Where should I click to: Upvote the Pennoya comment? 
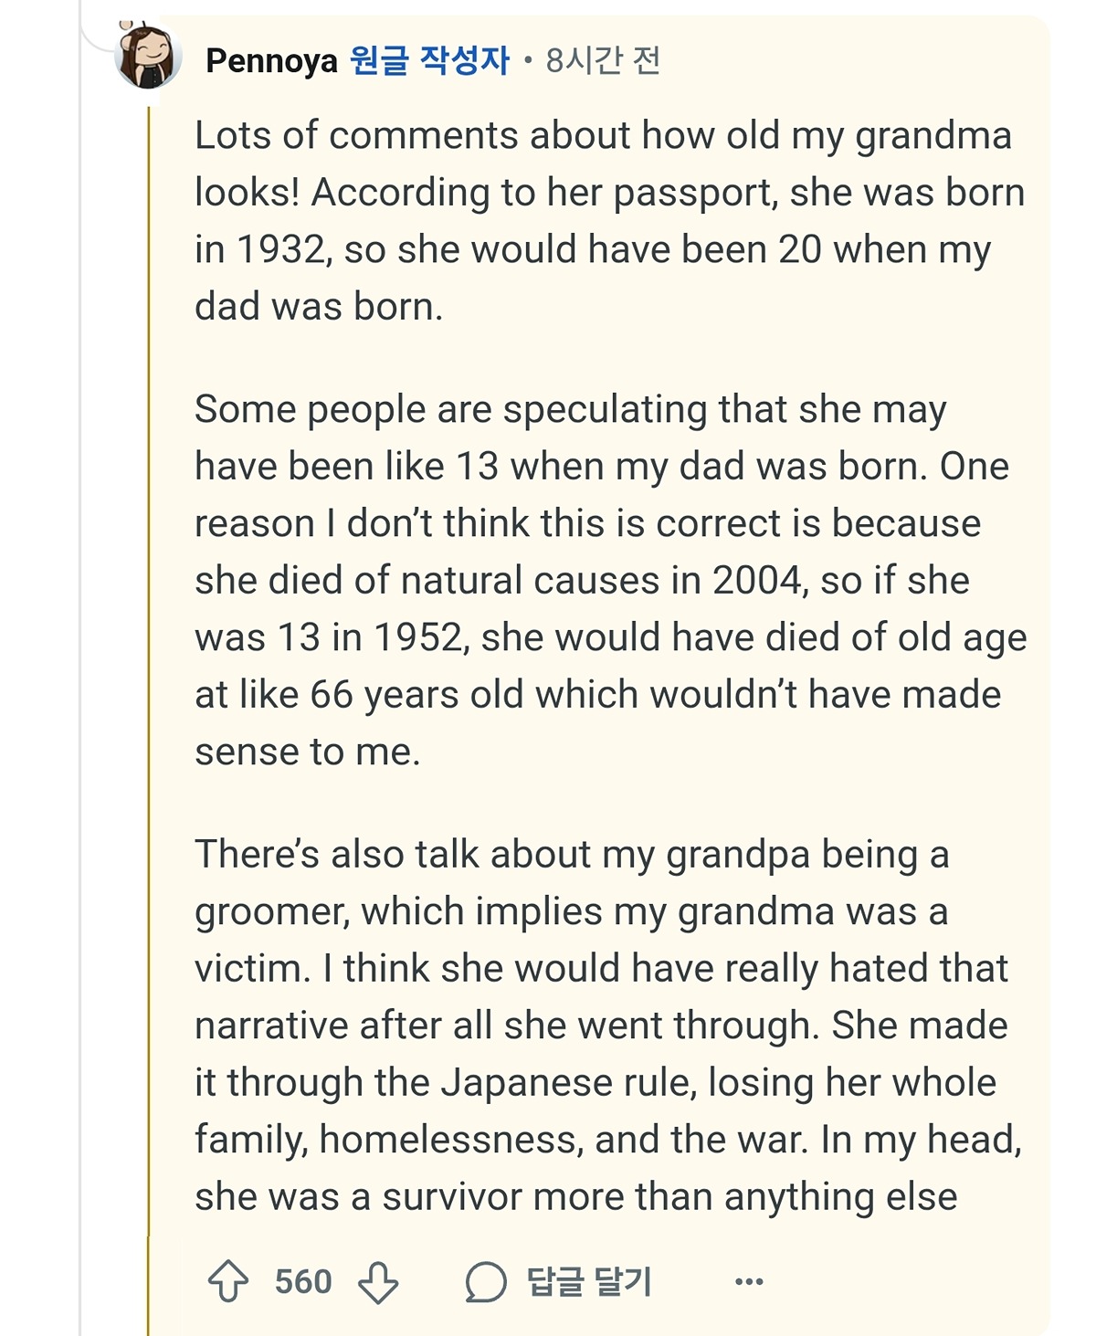pos(228,1281)
